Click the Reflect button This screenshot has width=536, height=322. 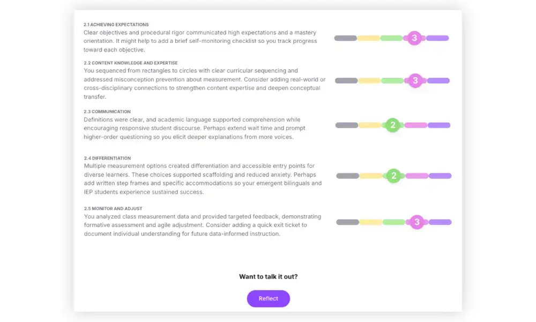pos(268,298)
